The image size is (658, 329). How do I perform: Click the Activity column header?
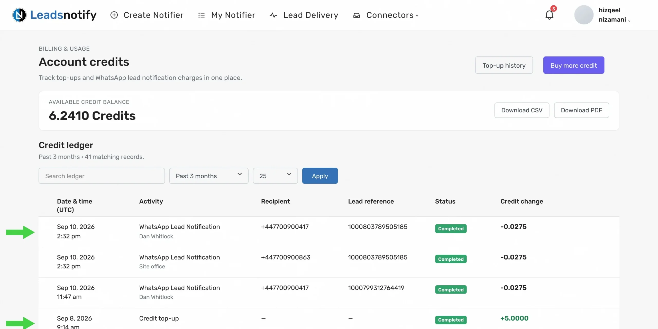(x=151, y=201)
